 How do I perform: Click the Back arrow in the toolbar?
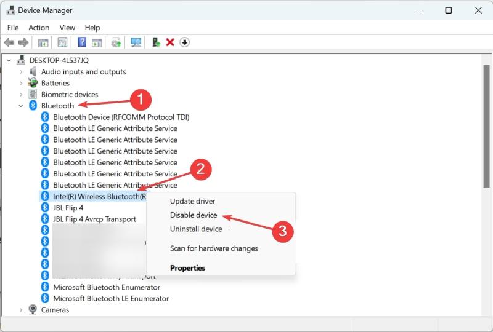(x=9, y=42)
